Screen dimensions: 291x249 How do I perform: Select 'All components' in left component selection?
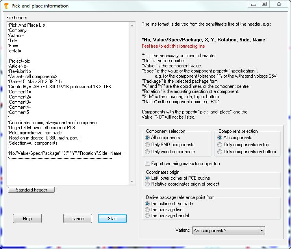pos(148,138)
